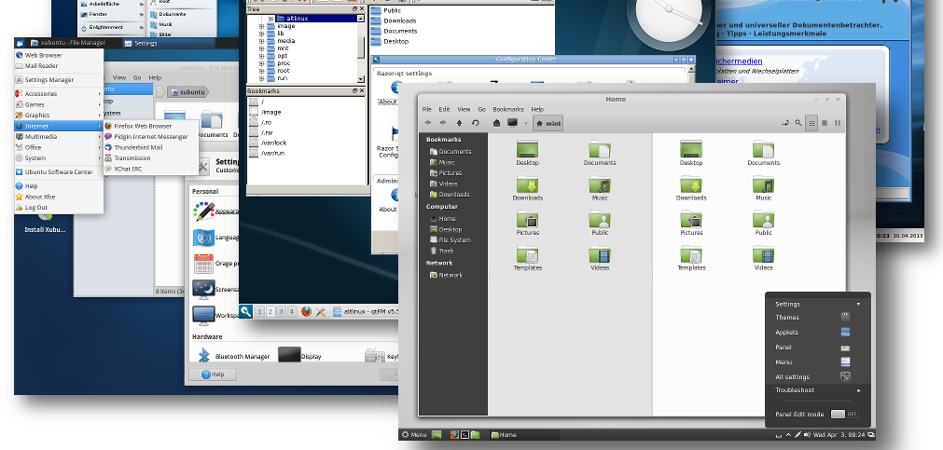Screen dimensions: 943x450
Task: Switch Home window to compact view
Action: coord(838,123)
